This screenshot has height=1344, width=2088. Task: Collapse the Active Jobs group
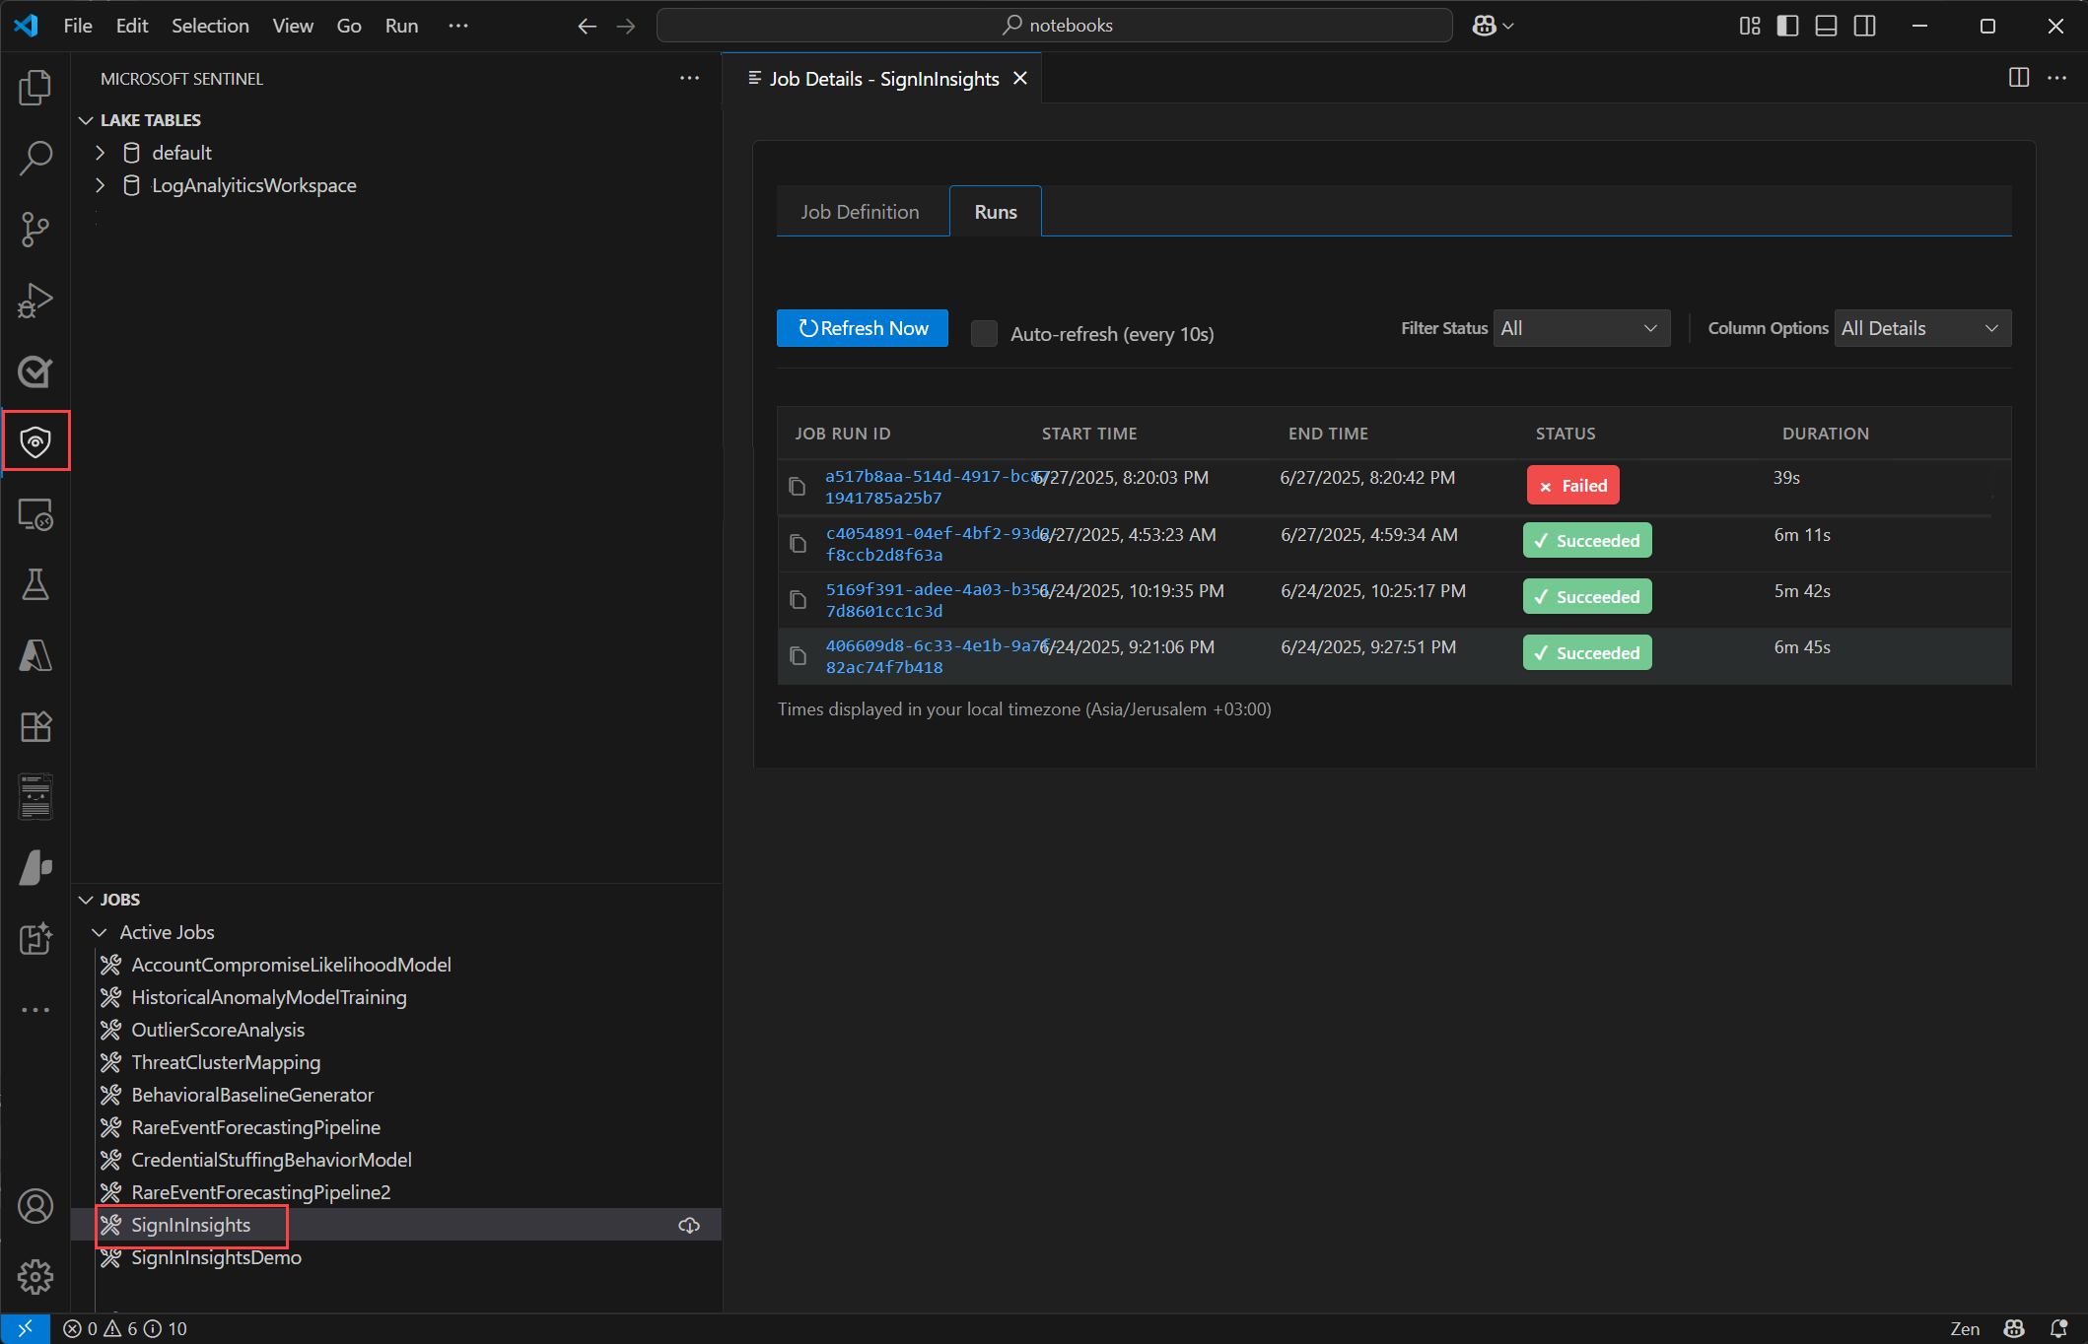click(x=100, y=932)
